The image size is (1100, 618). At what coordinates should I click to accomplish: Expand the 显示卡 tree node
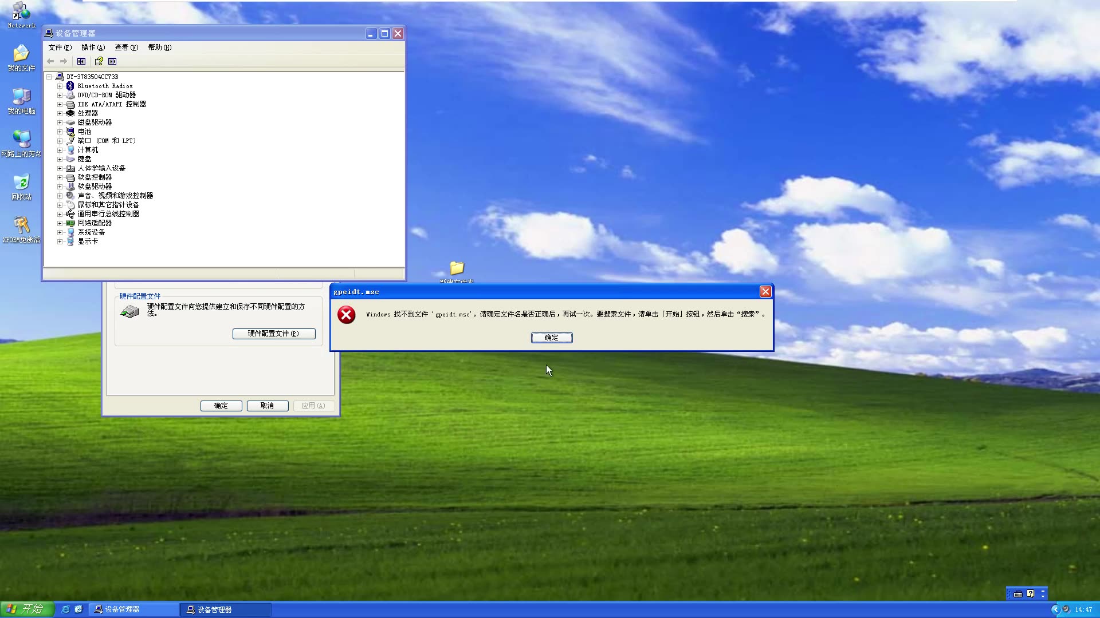point(60,241)
